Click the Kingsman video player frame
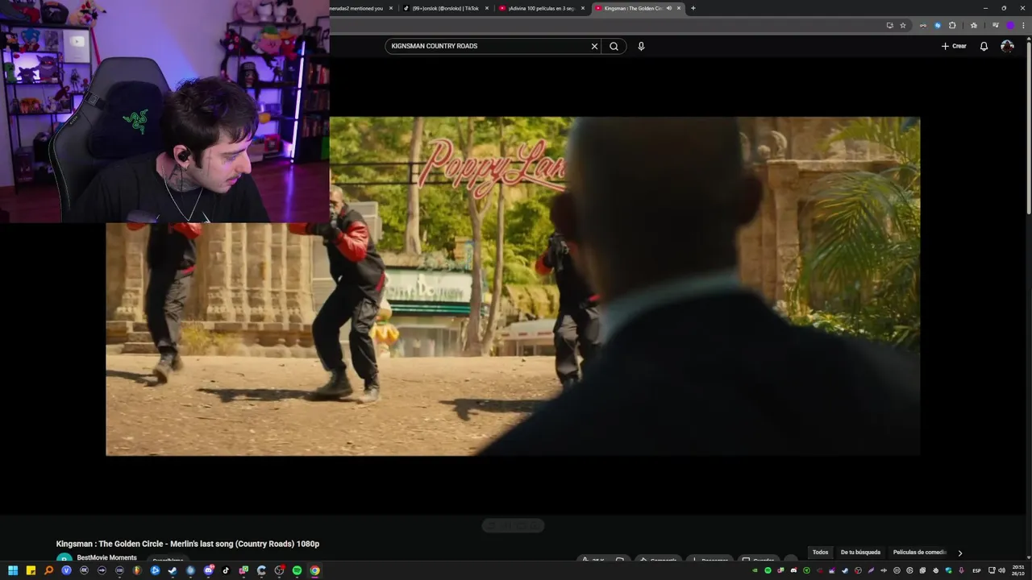The height and width of the screenshot is (580, 1032). tap(513, 286)
